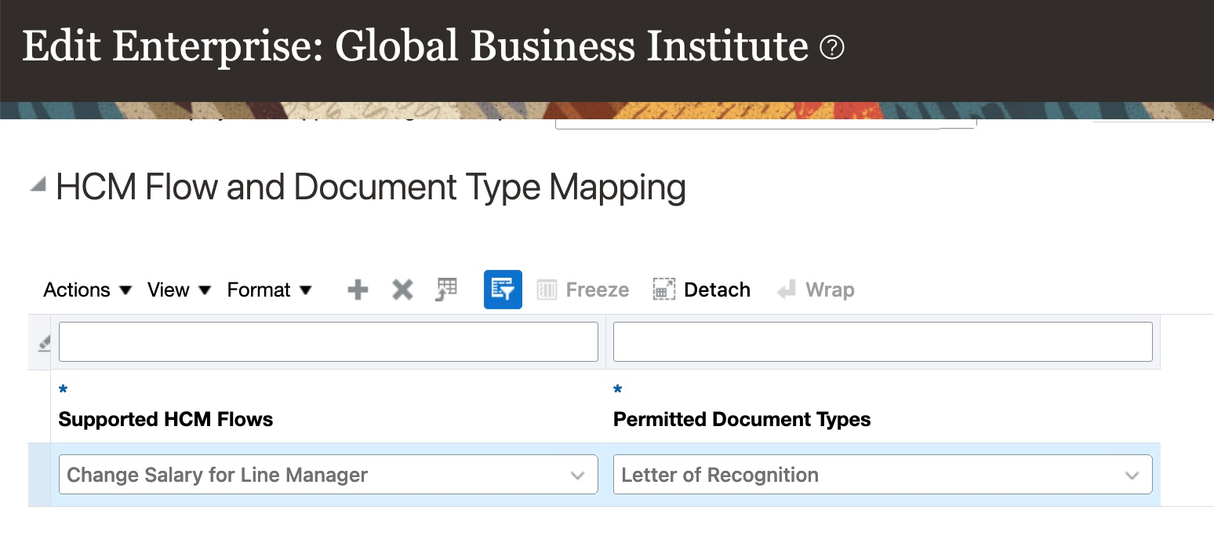Image resolution: width=1214 pixels, height=554 pixels.
Task: Open the View menu
Action: click(179, 290)
